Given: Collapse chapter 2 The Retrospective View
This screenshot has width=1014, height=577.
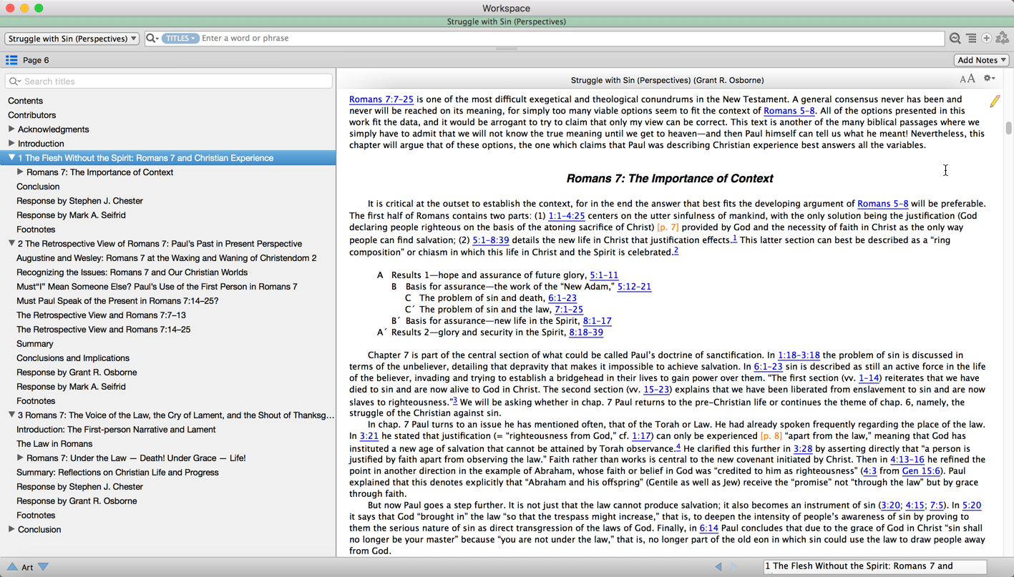Looking at the screenshot, I should click(x=11, y=243).
